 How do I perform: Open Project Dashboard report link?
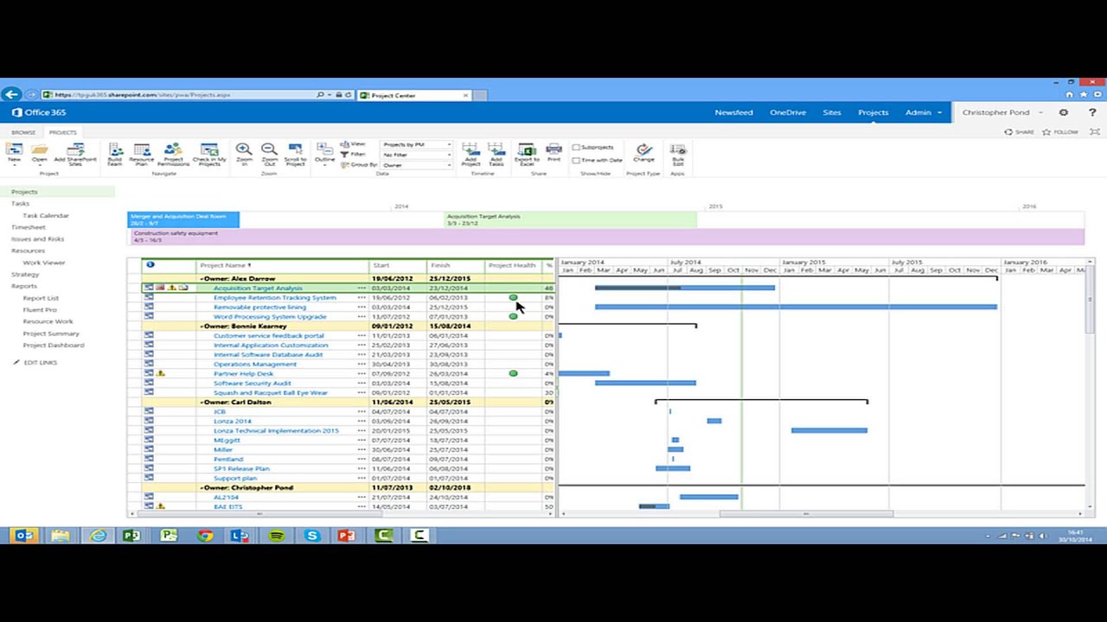pyautogui.click(x=54, y=346)
